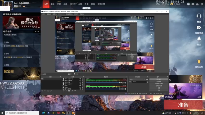Open the 聚宝阁 banner
This screenshot has height=115, width=205.
22,74
